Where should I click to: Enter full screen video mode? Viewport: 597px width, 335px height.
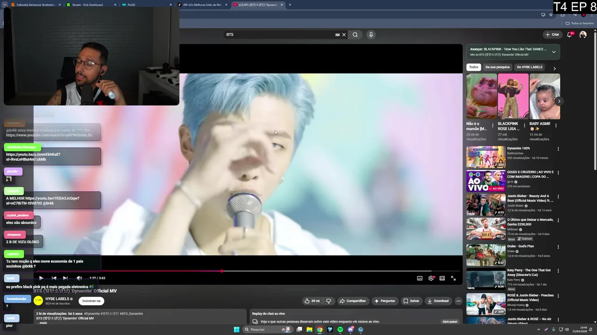coord(453,278)
